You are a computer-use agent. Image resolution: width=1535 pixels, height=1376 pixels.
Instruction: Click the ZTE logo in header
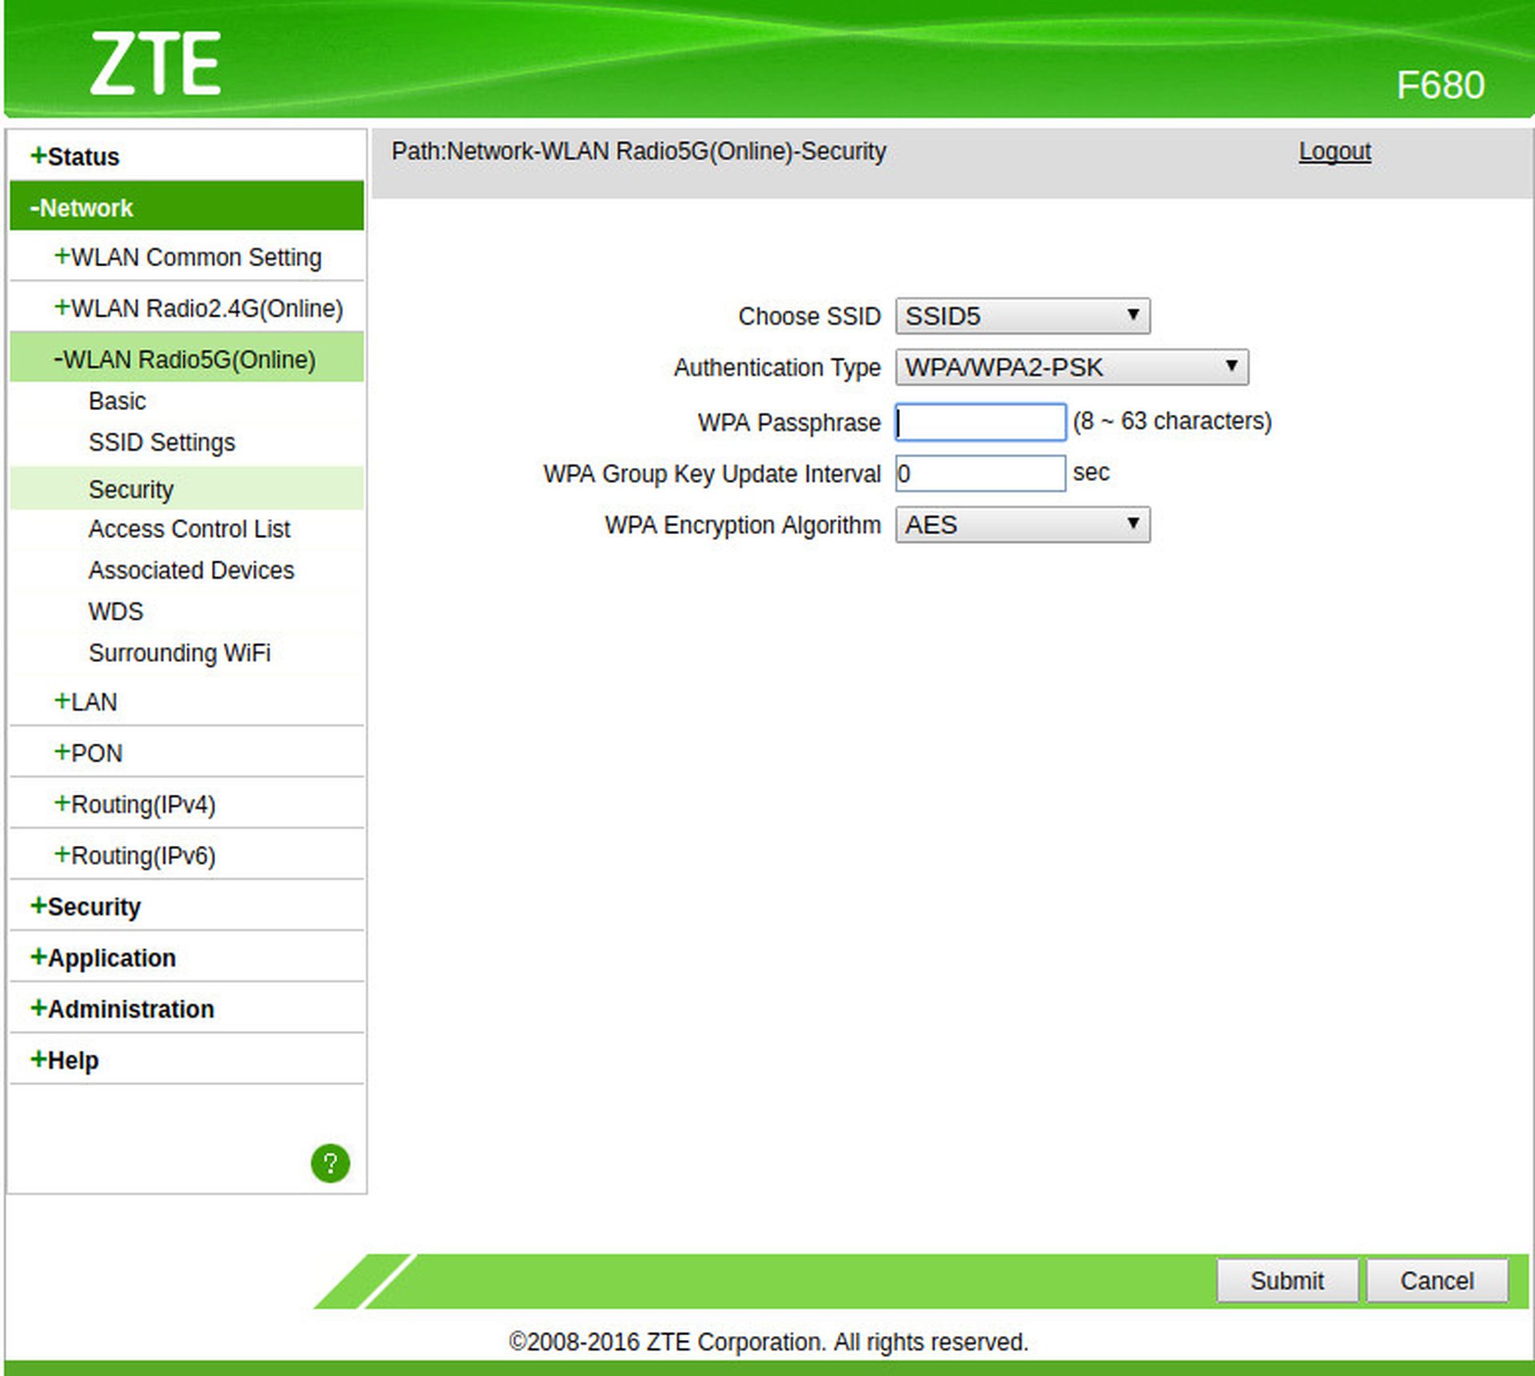[155, 64]
